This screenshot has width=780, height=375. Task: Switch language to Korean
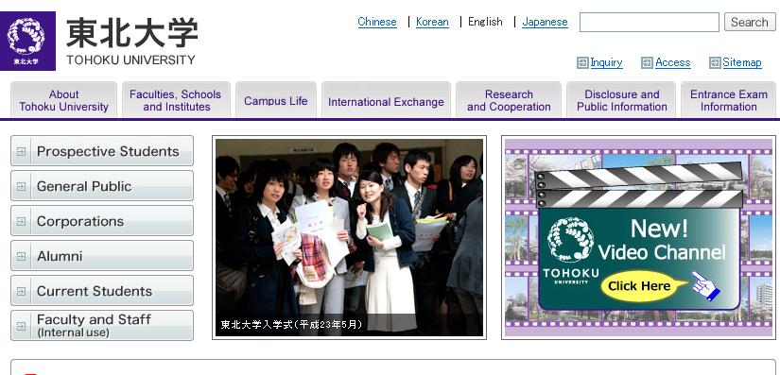tap(432, 22)
